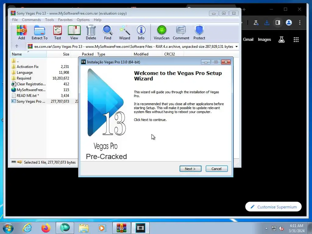The height and width of the screenshot is (234, 312).
Task: Open the Google apps grid icon
Action: click(x=296, y=40)
